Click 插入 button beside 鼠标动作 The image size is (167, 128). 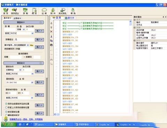(39, 71)
